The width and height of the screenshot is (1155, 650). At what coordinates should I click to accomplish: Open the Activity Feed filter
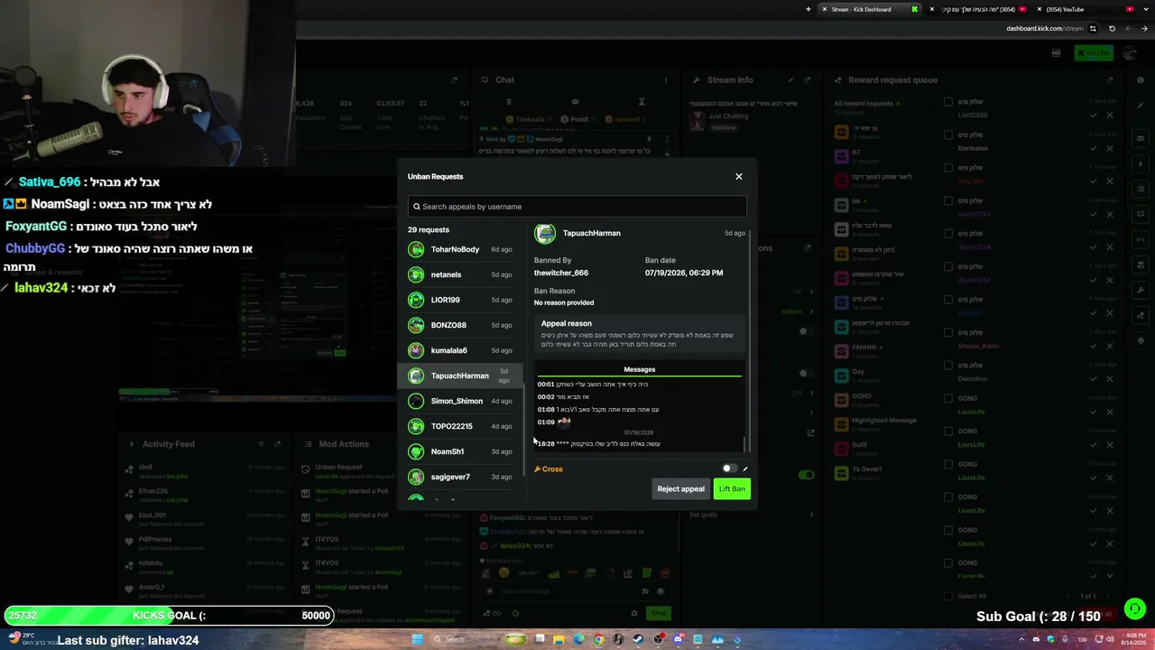point(262,444)
